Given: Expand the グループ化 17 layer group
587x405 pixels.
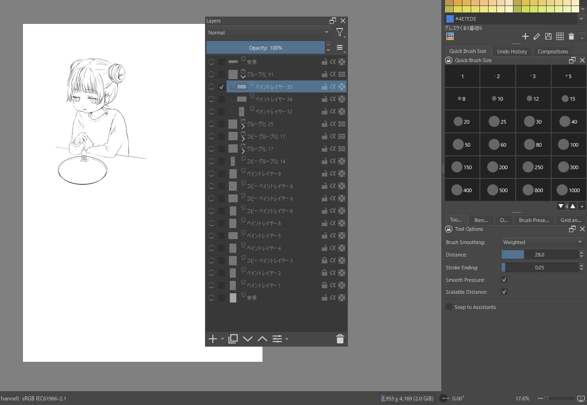Looking at the screenshot, I should click(x=243, y=151).
